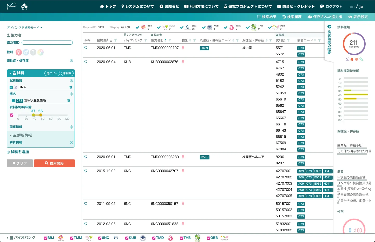This screenshot has height=242, width=375.
Task: Save the TMD0000002197 row with heart icon
Action: [86, 48]
